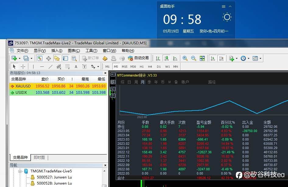
Task: Open the 工具(T) menu
Action: [x=91, y=51]
